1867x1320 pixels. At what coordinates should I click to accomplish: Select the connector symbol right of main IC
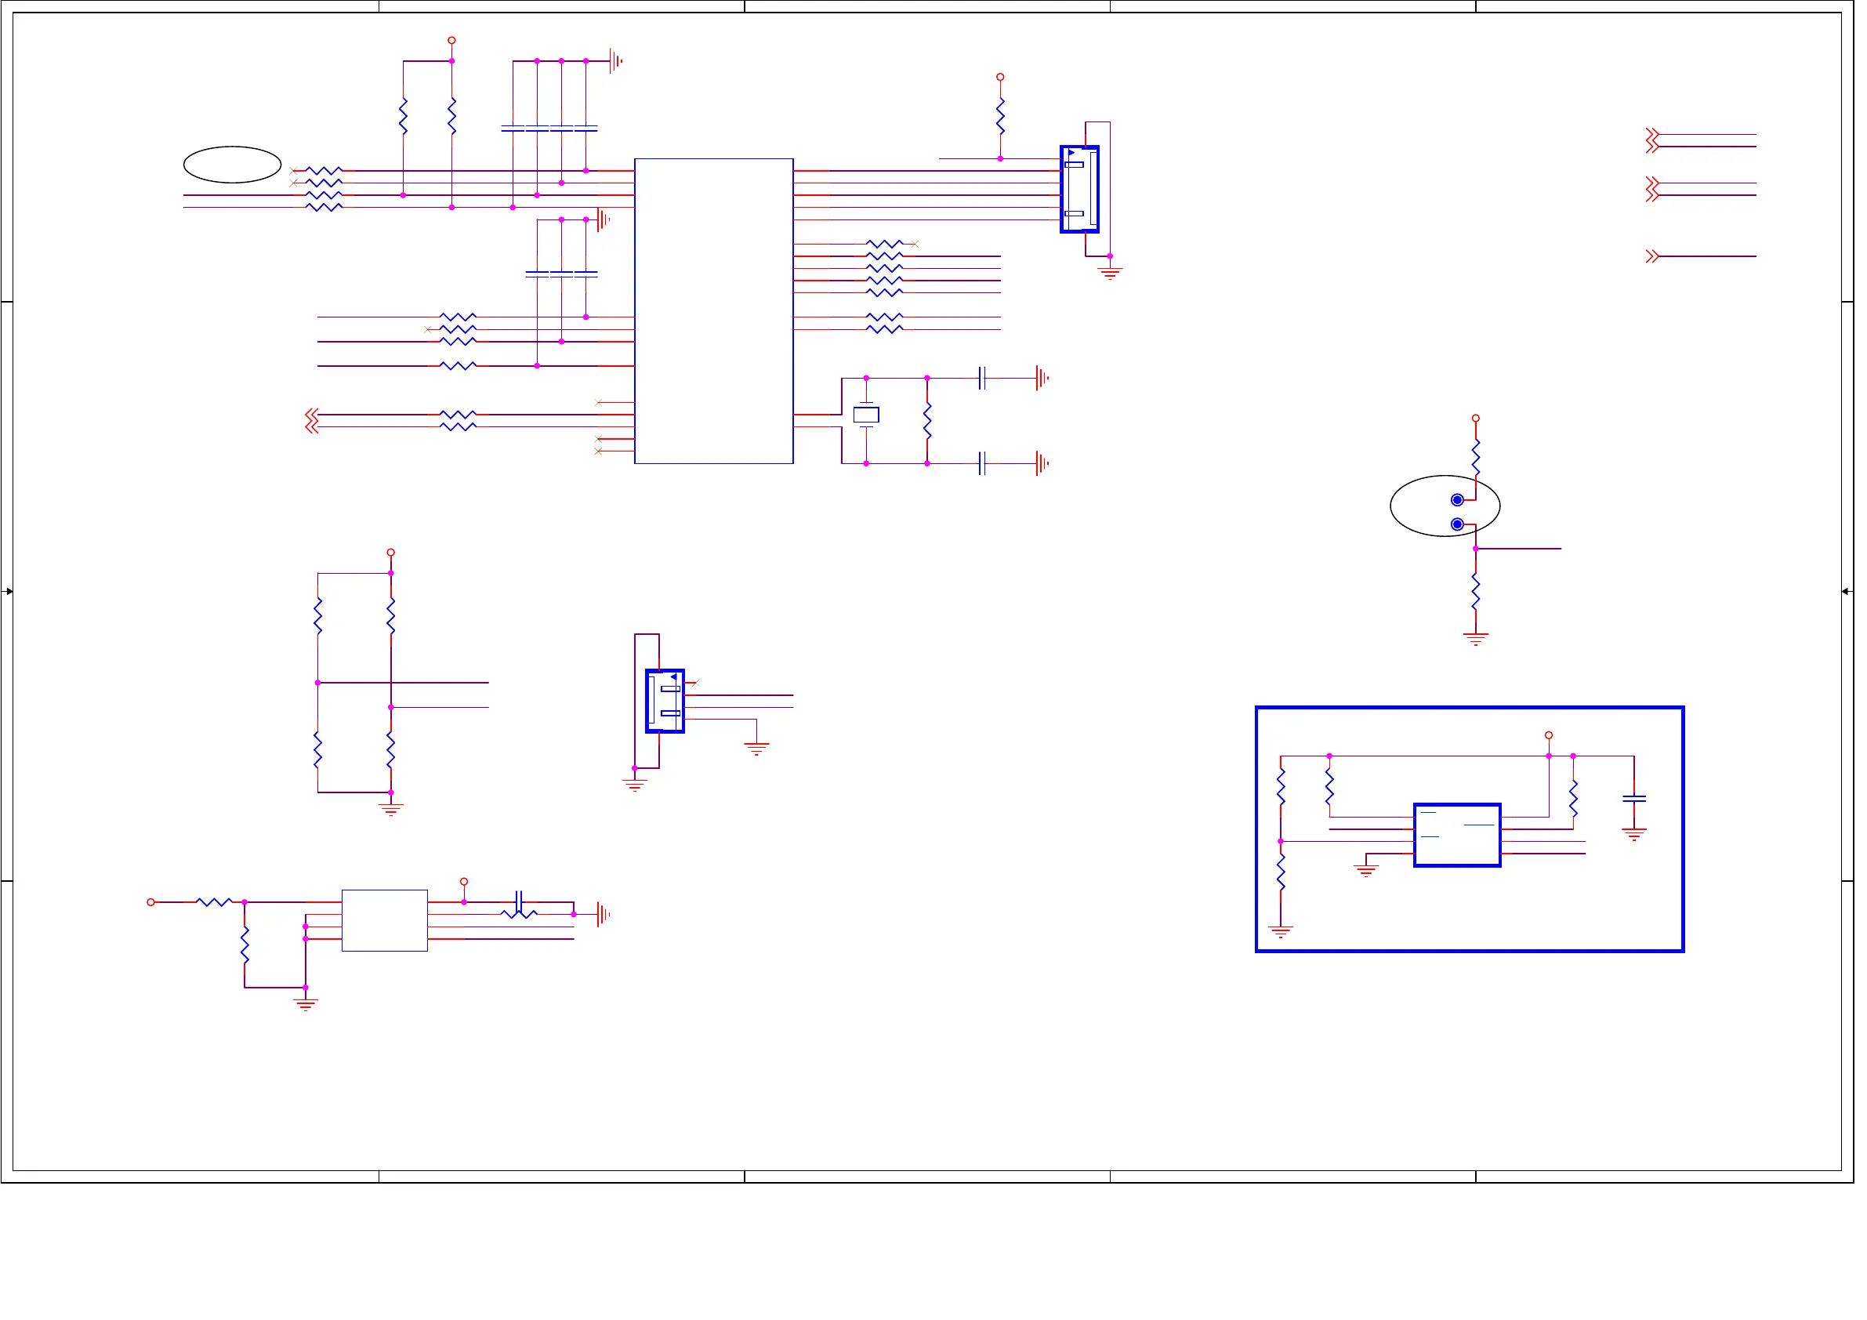pyautogui.click(x=1080, y=189)
